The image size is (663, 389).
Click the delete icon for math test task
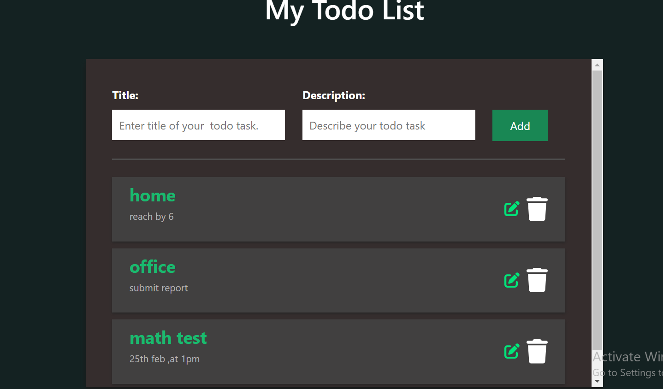537,351
